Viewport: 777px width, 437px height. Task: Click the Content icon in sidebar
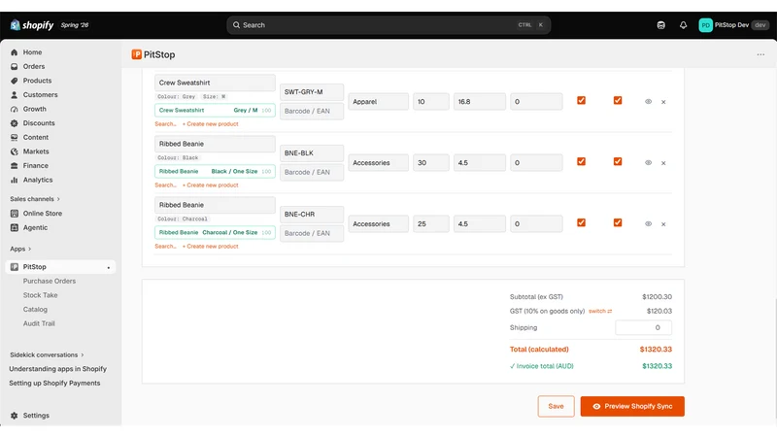[14, 137]
